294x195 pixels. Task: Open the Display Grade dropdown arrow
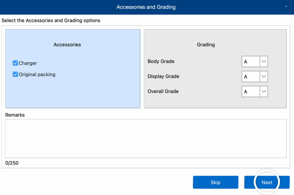264,77
